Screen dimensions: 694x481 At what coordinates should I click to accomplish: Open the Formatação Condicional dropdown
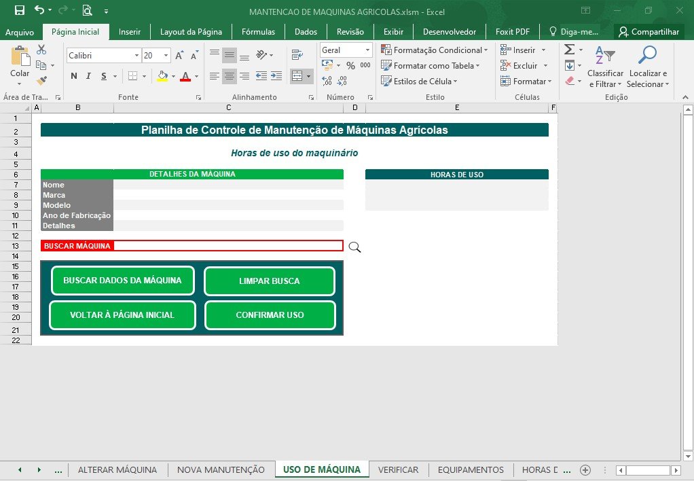(434, 50)
